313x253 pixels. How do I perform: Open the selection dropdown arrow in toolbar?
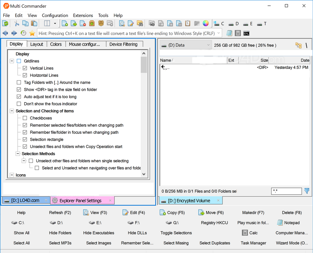[55, 24]
